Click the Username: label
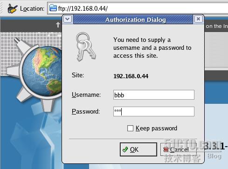This screenshot has height=169, width=228. (x=86, y=95)
